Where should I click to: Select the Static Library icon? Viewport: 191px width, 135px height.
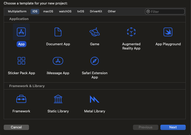click(x=58, y=99)
